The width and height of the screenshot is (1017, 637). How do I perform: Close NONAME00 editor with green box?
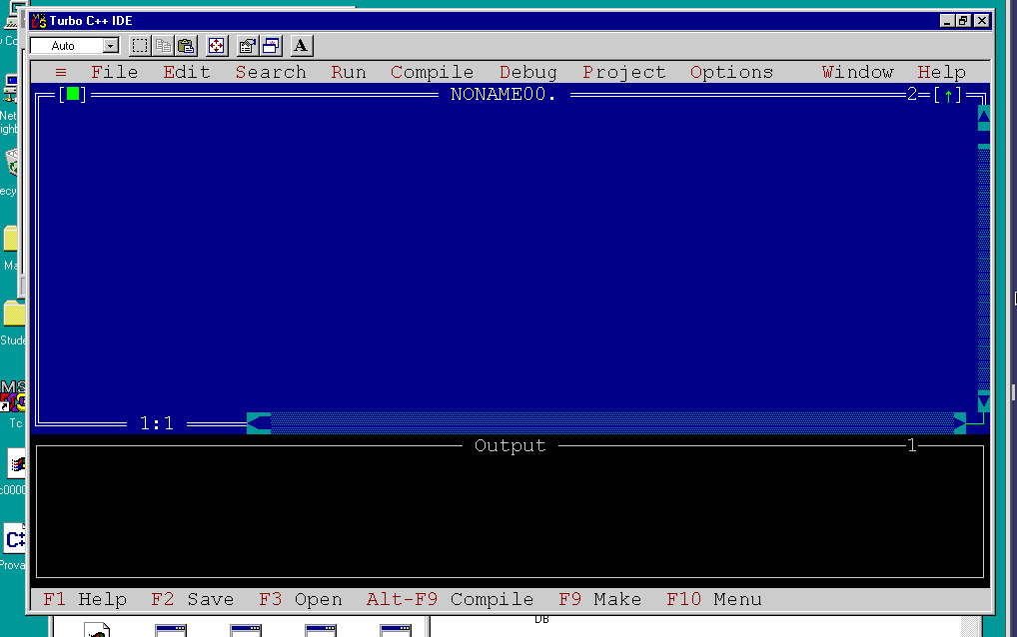pyautogui.click(x=73, y=95)
